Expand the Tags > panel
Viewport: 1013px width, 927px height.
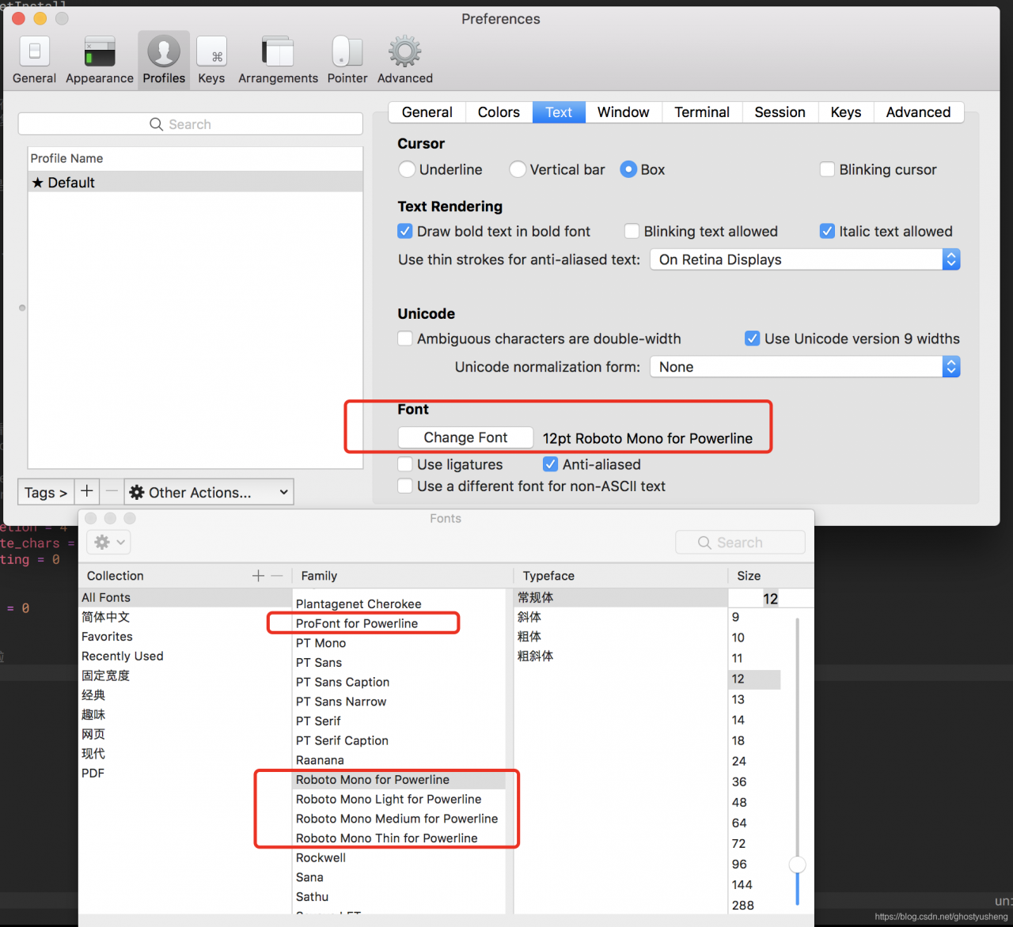tap(46, 492)
